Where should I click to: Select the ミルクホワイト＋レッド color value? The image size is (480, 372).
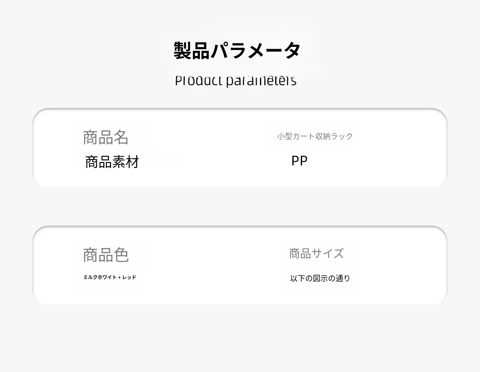110,277
